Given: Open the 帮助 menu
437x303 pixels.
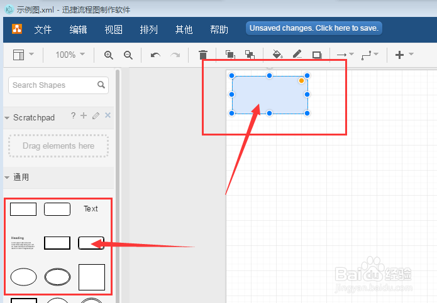Looking at the screenshot, I should coord(219,29).
